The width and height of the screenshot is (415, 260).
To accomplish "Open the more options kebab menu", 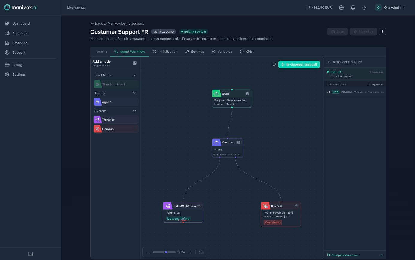I will (382, 31).
